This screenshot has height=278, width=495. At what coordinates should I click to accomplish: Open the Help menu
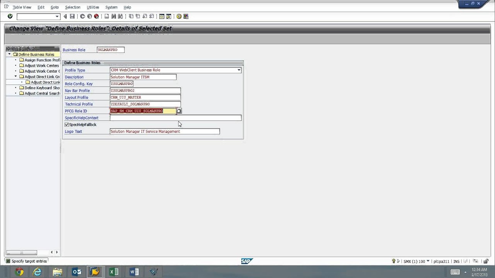coord(127,7)
